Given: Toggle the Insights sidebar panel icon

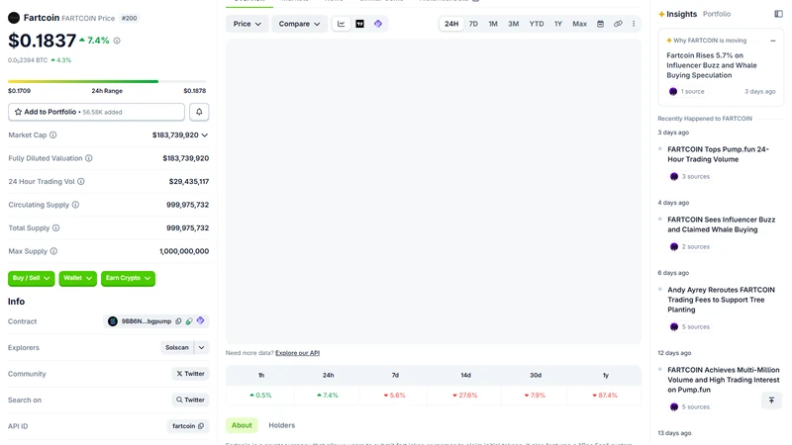Looking at the screenshot, I should [778, 14].
